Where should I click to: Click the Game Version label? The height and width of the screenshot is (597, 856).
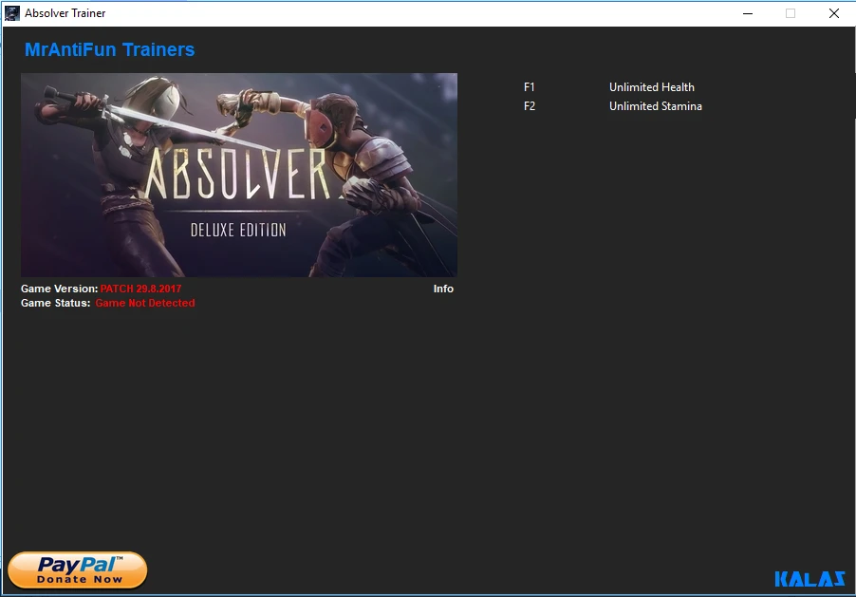click(x=57, y=289)
